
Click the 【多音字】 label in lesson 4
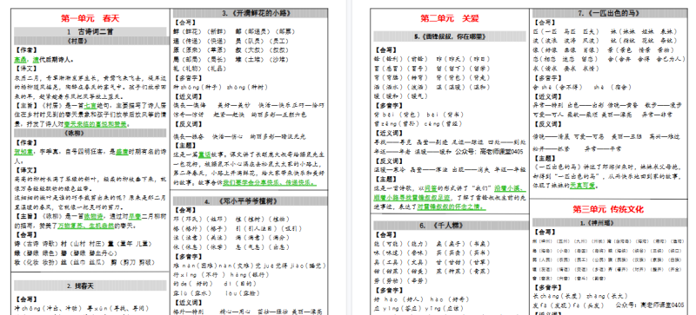[188, 257]
